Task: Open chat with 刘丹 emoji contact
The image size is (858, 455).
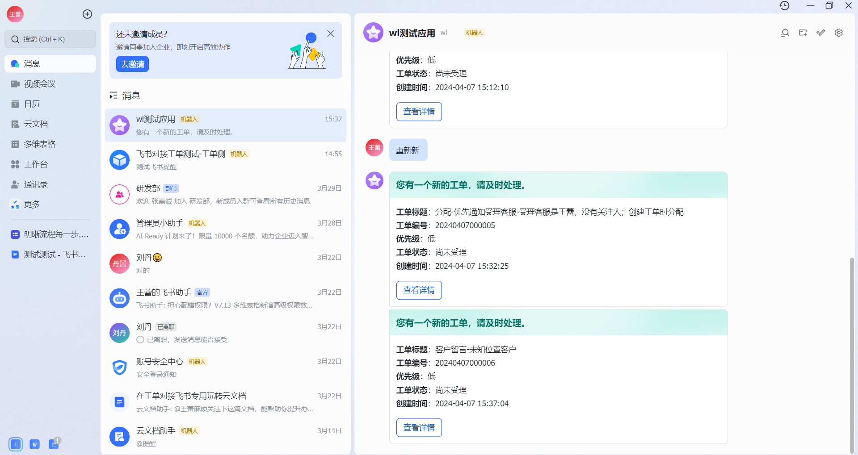Action: 226,263
